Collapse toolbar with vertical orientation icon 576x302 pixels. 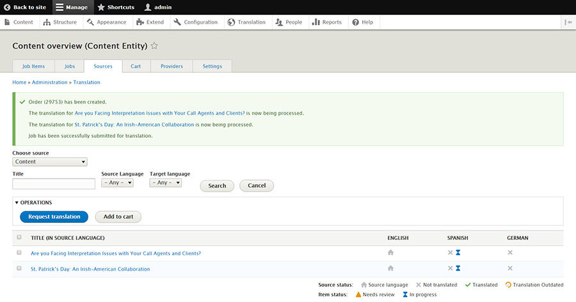tap(568, 22)
